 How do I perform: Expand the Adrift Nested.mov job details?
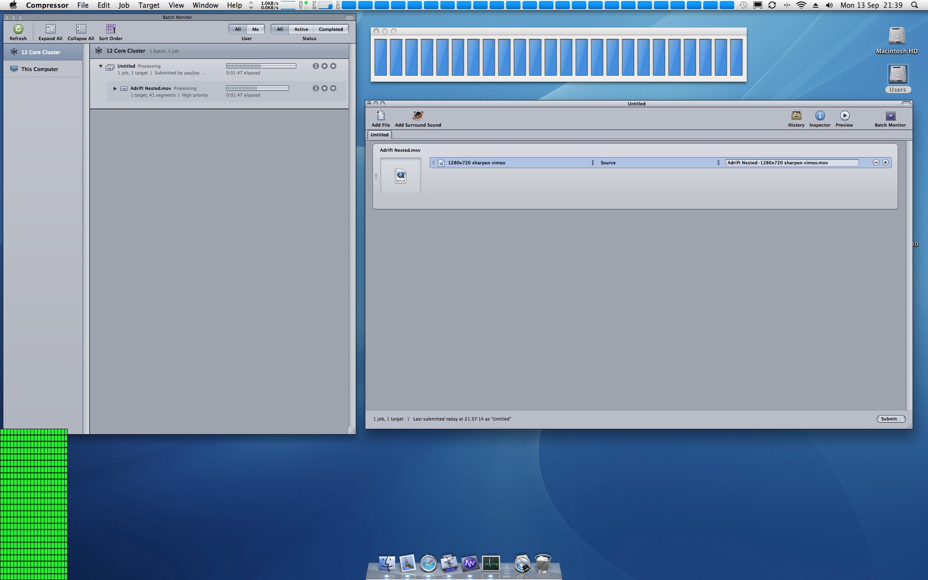click(x=115, y=88)
